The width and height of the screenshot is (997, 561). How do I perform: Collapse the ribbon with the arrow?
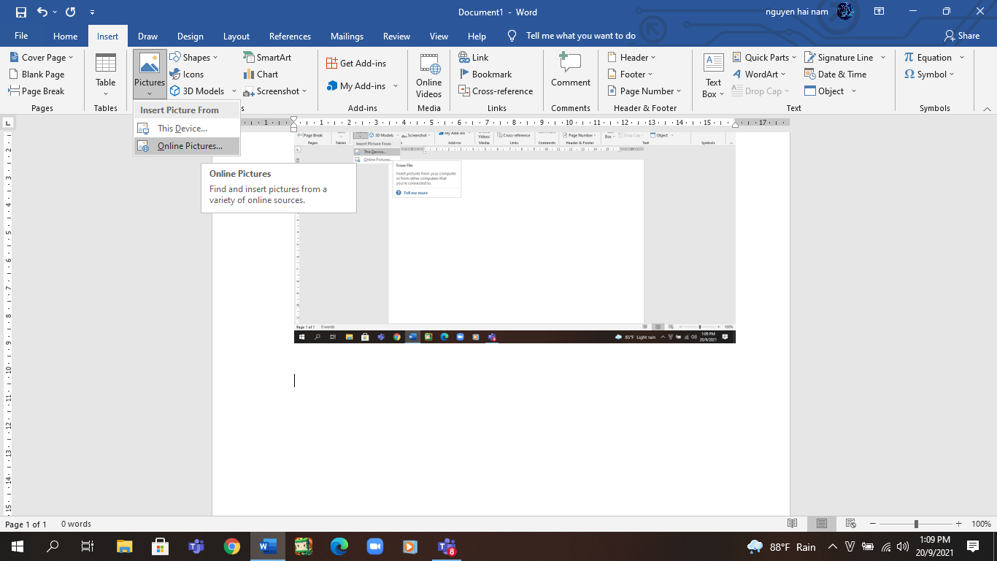[987, 109]
